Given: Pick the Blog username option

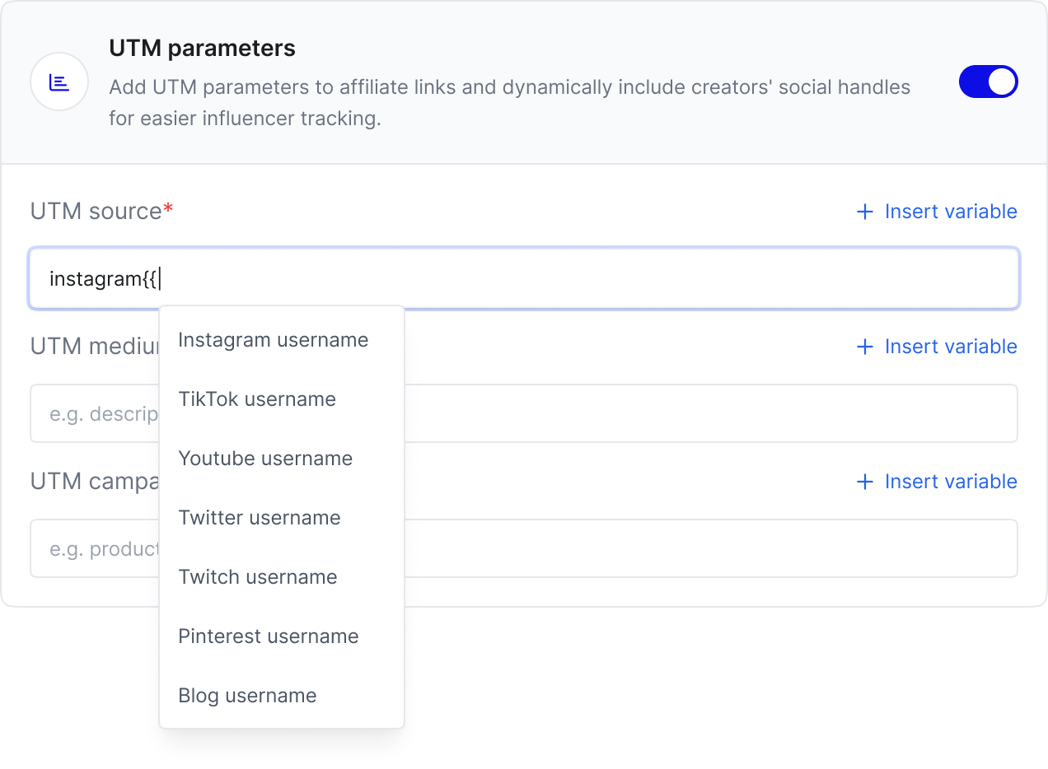Looking at the screenshot, I should pos(247,696).
